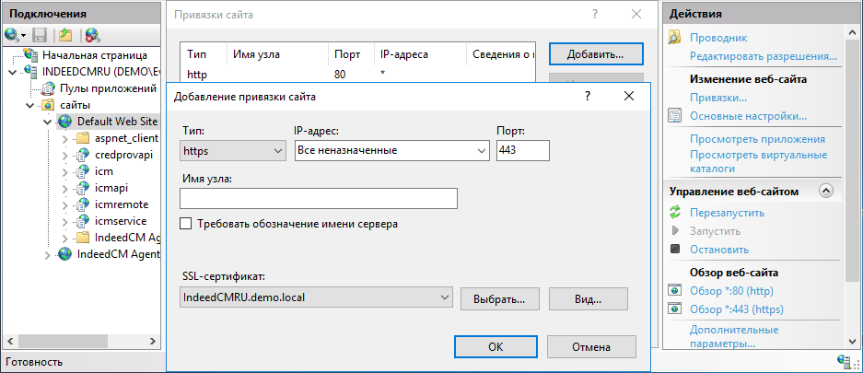Click the Имя узла text field
Viewport: 863px width, 373px height.
coord(319,199)
